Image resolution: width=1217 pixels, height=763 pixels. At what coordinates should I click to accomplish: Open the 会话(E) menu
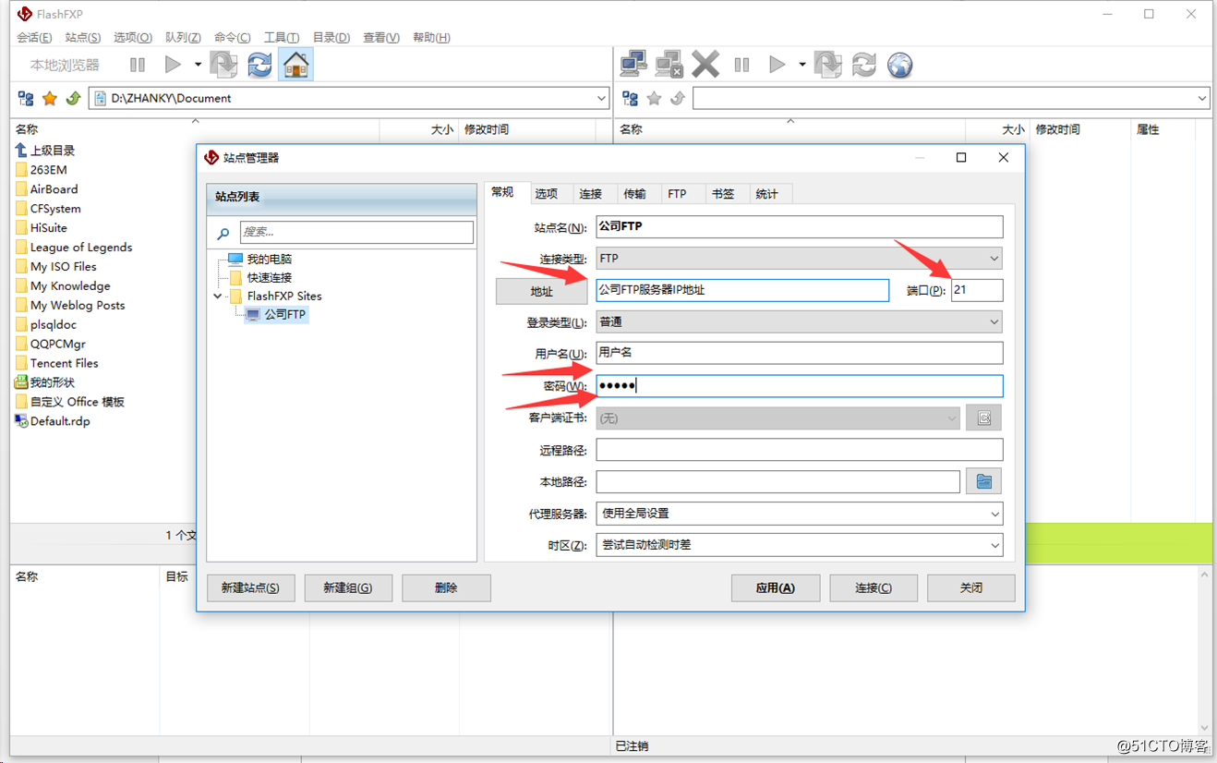click(x=34, y=37)
